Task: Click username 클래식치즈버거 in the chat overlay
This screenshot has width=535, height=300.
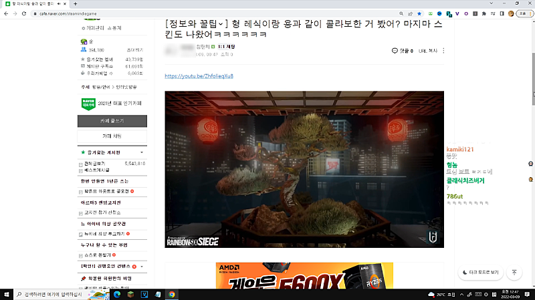Action: pos(465,180)
